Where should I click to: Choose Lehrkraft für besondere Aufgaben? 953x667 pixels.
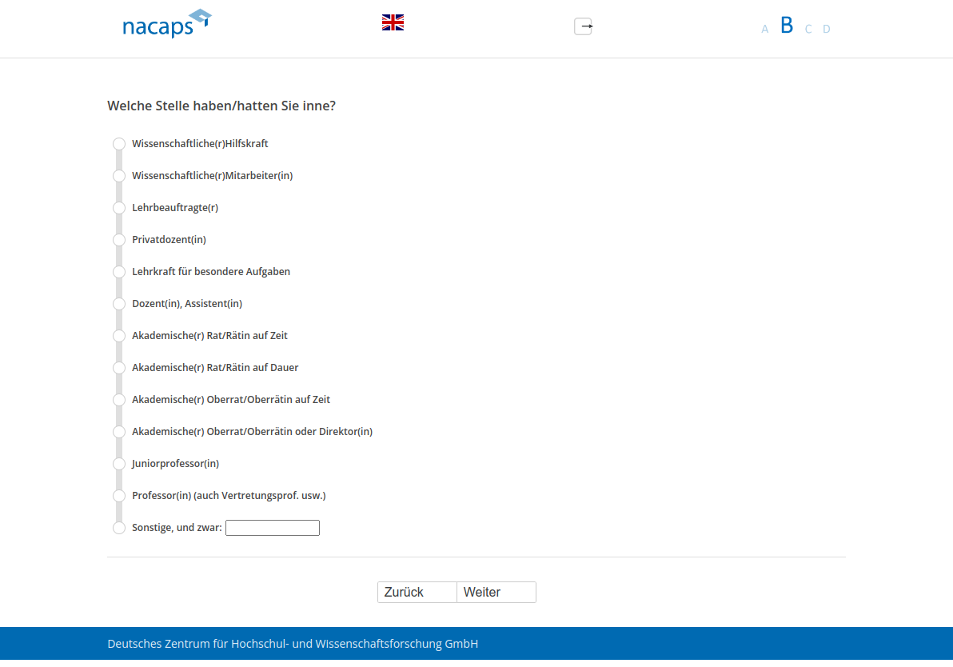tap(119, 272)
